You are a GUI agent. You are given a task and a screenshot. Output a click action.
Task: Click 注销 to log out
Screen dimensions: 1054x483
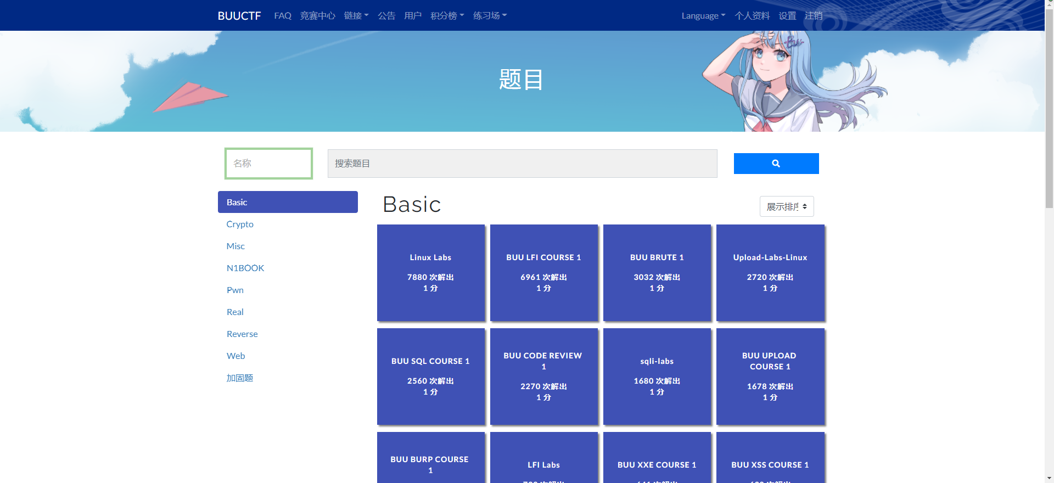click(814, 16)
